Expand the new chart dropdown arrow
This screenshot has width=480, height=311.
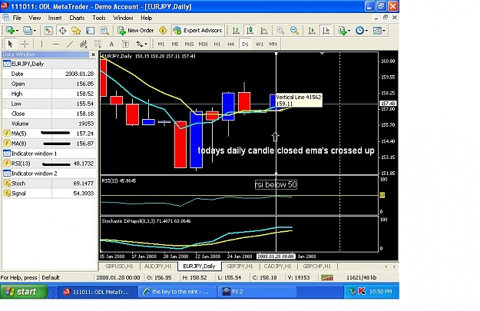click(x=17, y=31)
